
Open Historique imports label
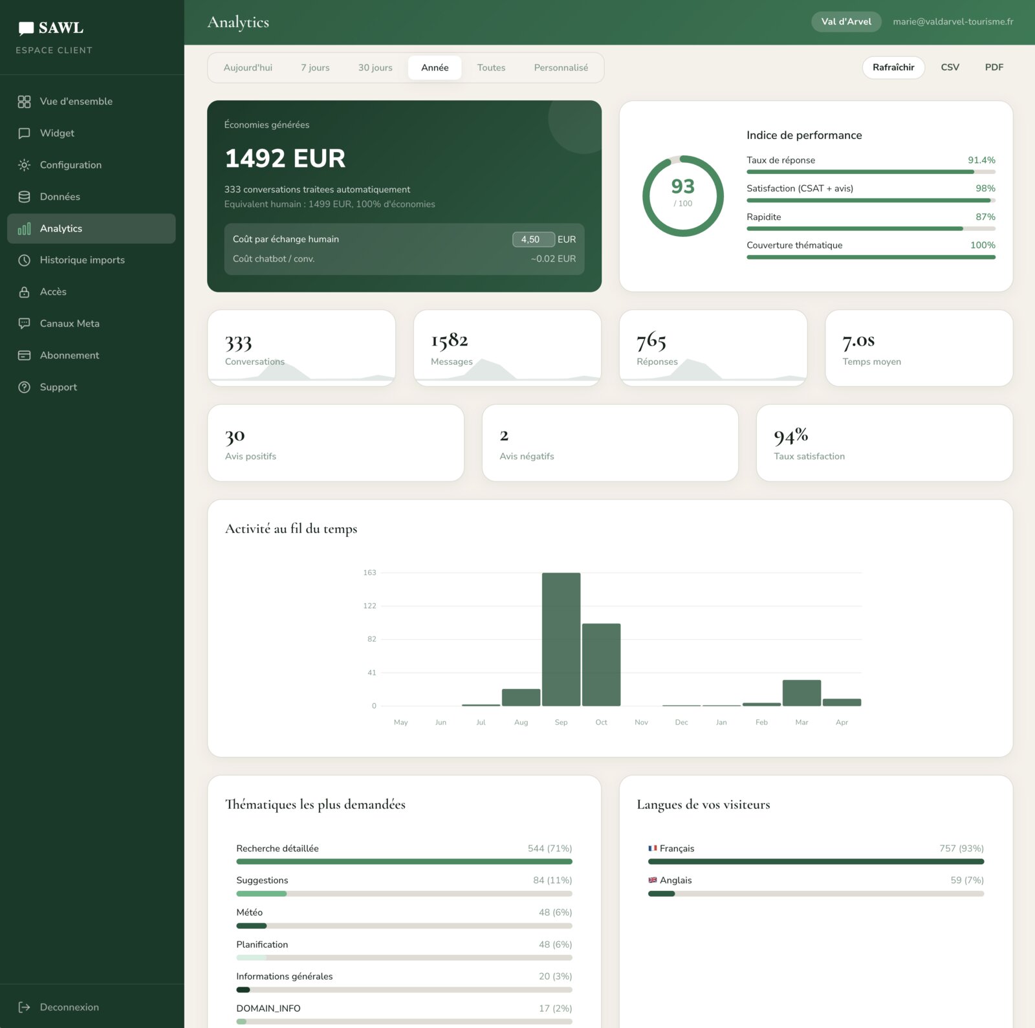point(82,260)
